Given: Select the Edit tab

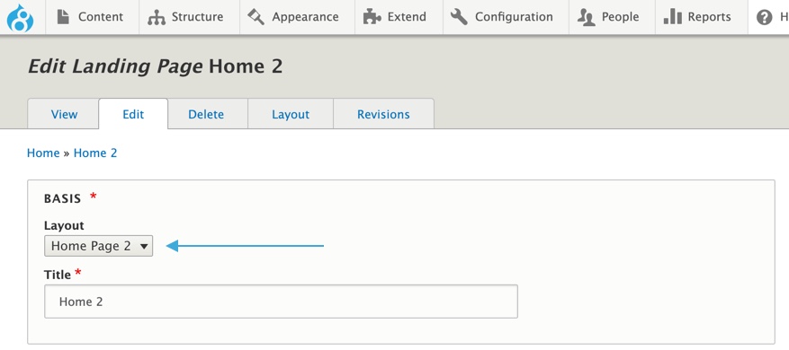Looking at the screenshot, I should pos(133,114).
